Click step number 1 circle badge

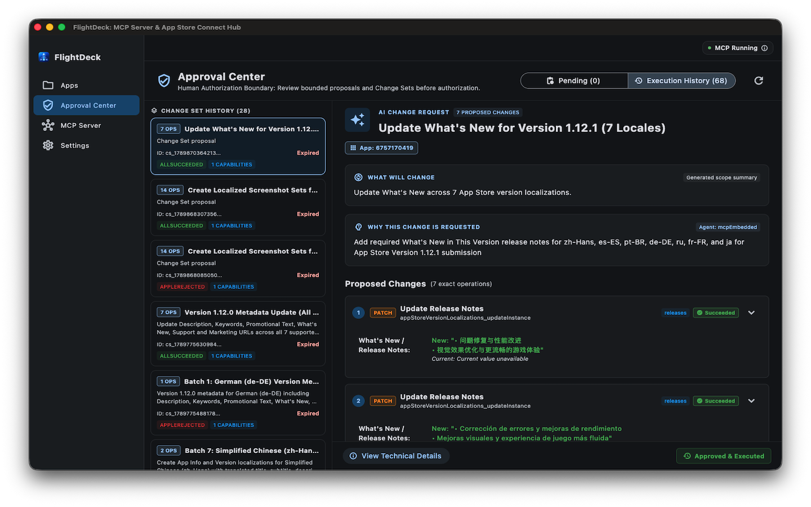(x=358, y=313)
